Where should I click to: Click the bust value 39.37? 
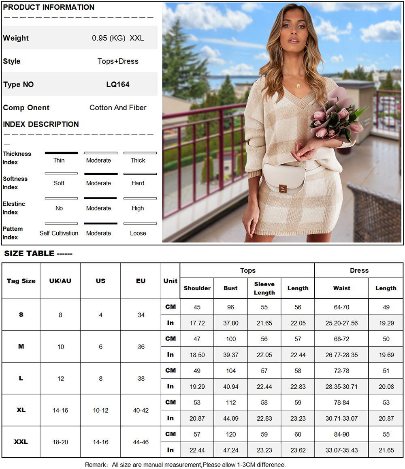(x=231, y=355)
